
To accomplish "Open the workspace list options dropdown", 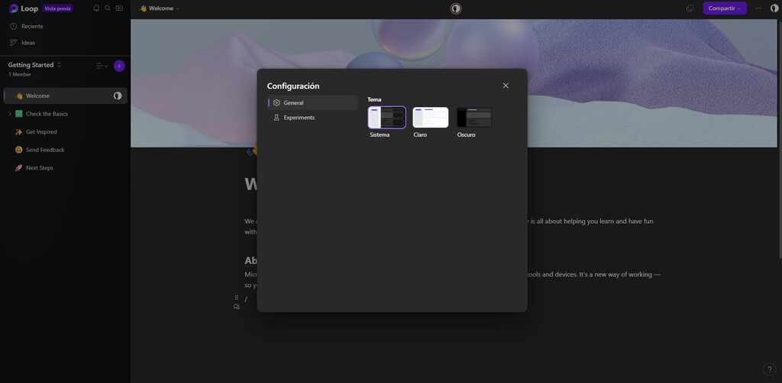I will pyautogui.click(x=102, y=66).
